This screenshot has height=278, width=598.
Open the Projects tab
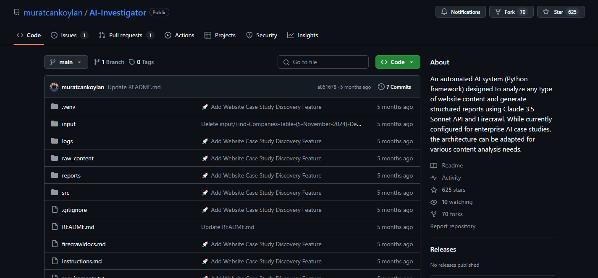(220, 35)
